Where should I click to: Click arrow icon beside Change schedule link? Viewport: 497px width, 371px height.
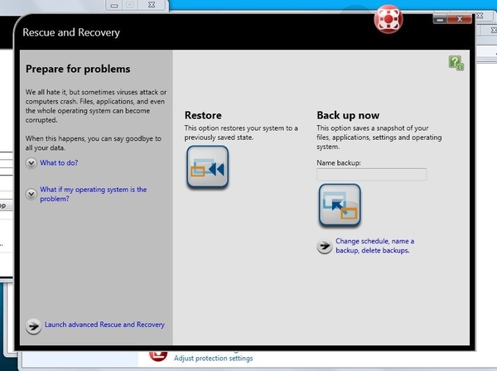(x=324, y=246)
